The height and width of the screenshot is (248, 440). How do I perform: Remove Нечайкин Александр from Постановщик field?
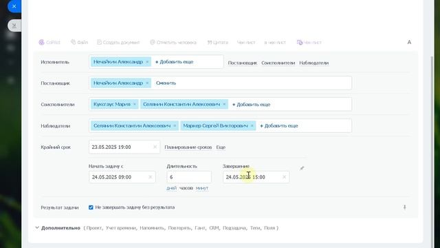click(147, 83)
